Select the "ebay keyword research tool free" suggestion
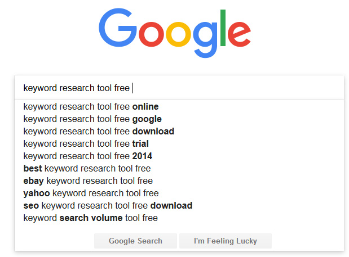349x257 pixels. tap(88, 181)
